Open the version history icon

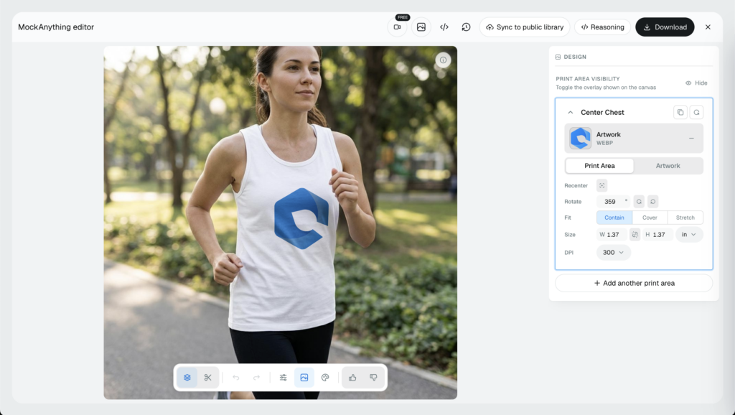pos(466,27)
